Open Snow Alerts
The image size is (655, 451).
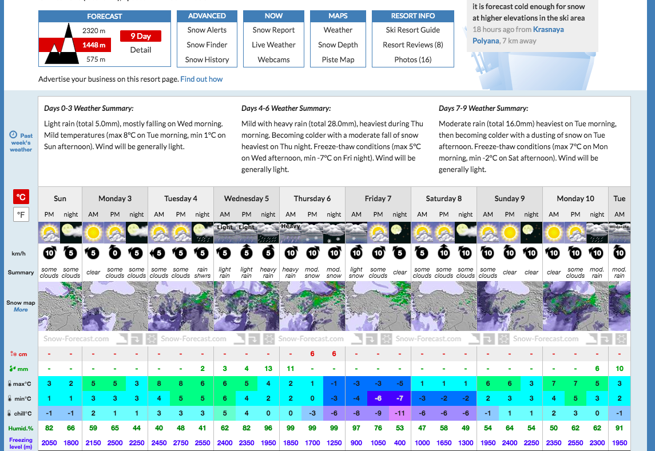tap(207, 30)
